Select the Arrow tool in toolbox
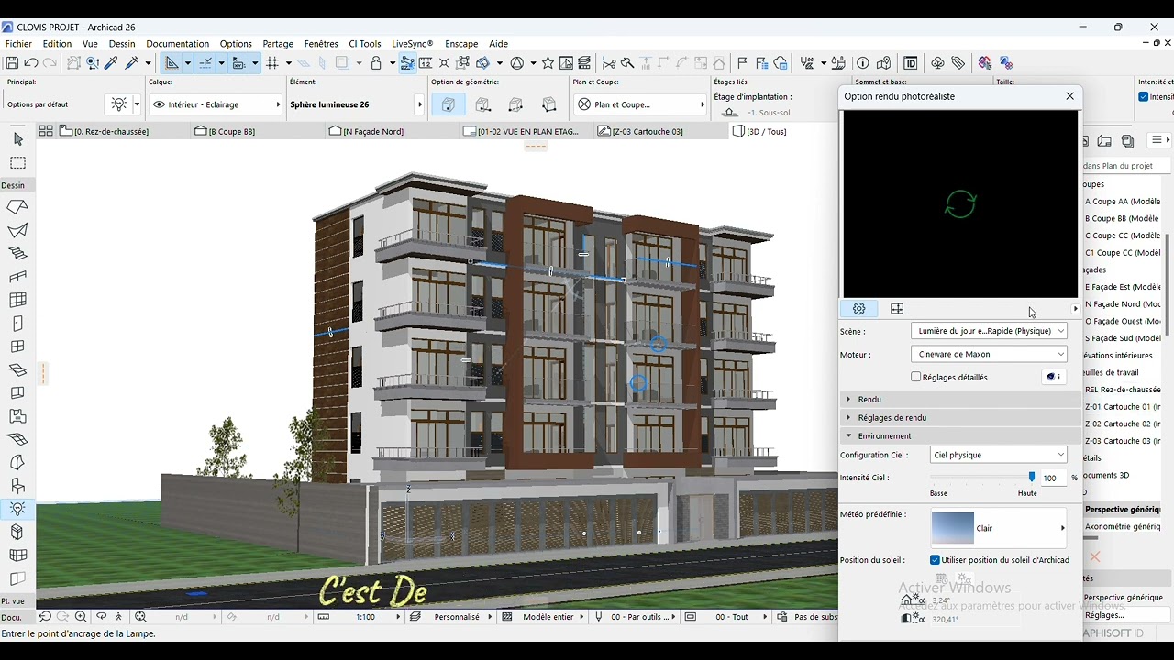This screenshot has height=660, width=1174. point(17,139)
